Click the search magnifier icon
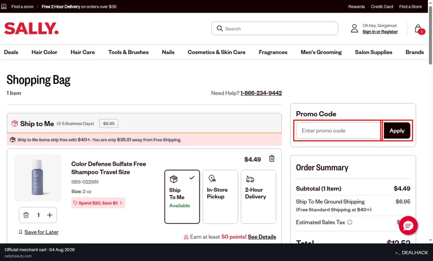The image size is (433, 261). point(219,28)
